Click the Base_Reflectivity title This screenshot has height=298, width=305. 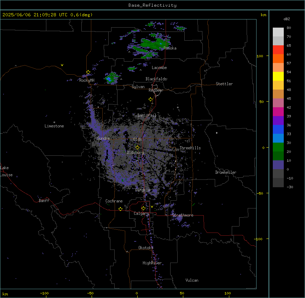tap(152, 5)
